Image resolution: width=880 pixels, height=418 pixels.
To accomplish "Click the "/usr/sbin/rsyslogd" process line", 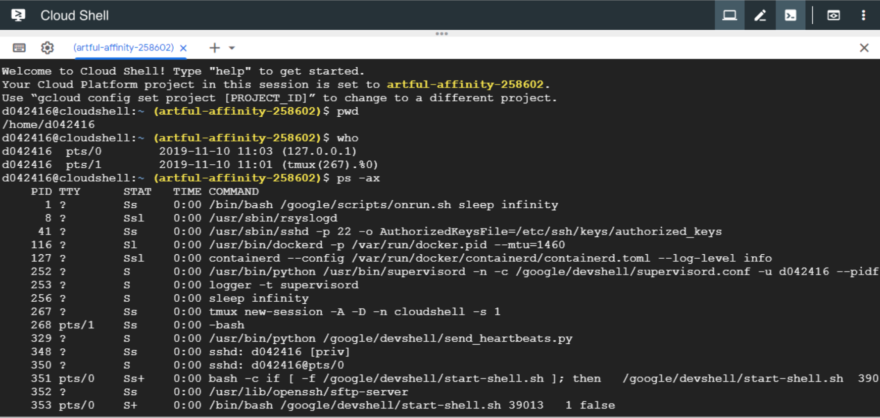I will point(191,218).
